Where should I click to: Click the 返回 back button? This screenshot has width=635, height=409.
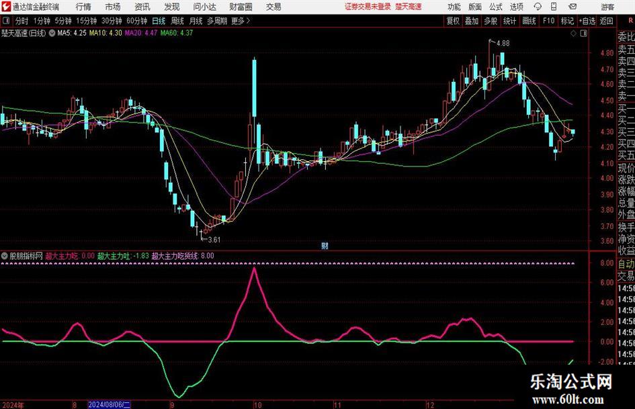point(607,21)
